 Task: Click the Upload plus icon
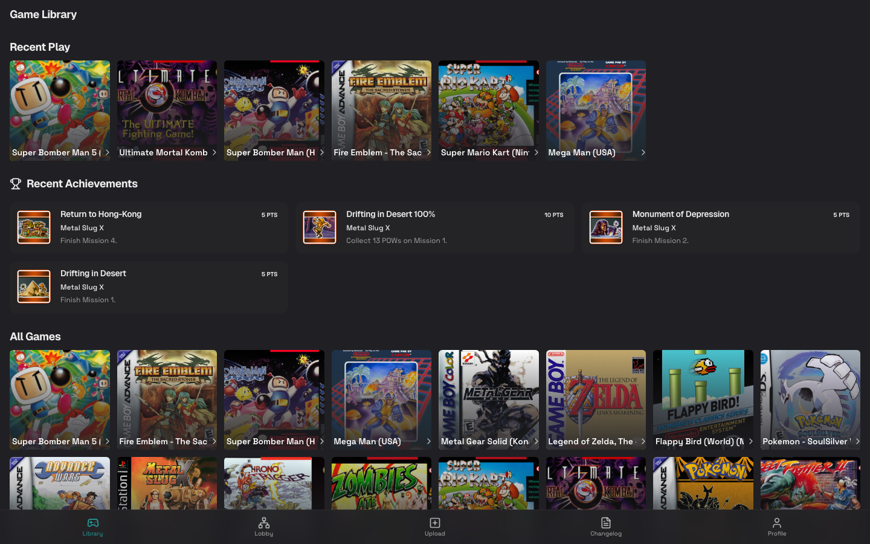434,523
